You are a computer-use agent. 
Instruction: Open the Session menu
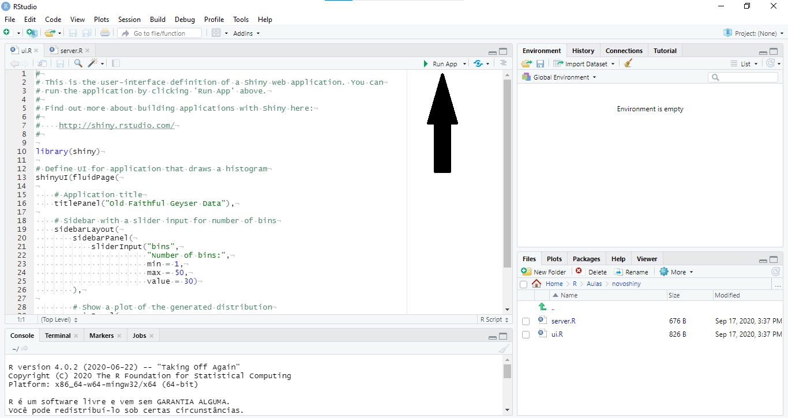pyautogui.click(x=129, y=20)
